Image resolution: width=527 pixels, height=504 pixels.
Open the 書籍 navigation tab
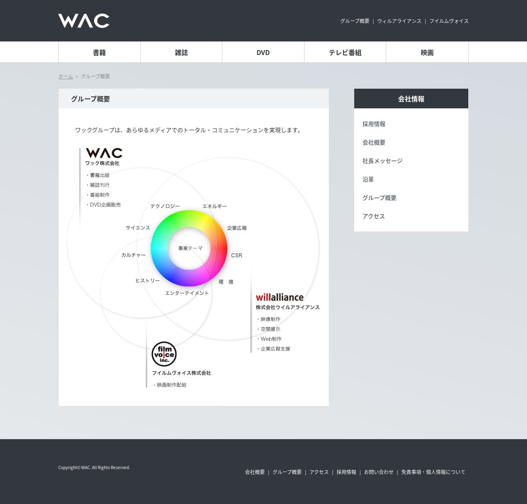tap(99, 52)
